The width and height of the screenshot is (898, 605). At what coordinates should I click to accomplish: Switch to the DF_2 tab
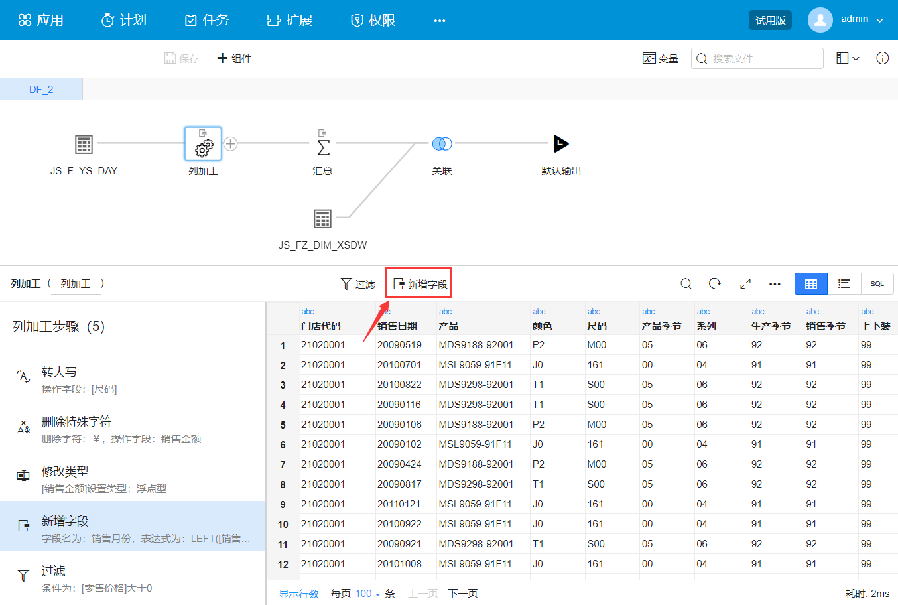click(x=41, y=90)
